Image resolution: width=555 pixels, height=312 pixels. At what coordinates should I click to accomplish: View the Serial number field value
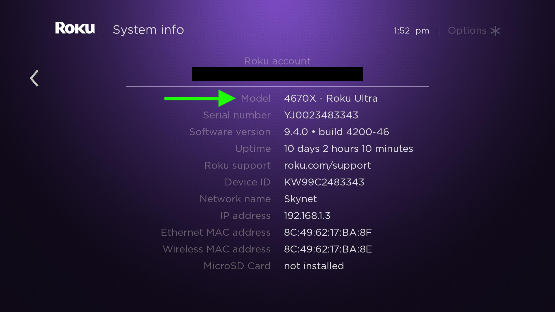click(x=321, y=115)
